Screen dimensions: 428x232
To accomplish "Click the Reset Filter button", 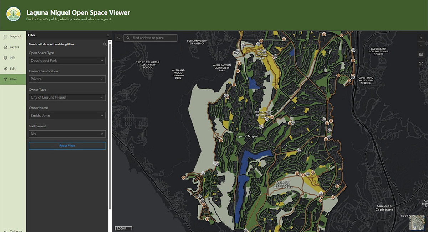I will [67, 146].
